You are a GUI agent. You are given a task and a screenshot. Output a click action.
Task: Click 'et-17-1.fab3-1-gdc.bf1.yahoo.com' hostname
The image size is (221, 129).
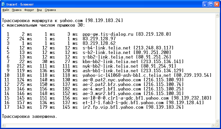123,103
